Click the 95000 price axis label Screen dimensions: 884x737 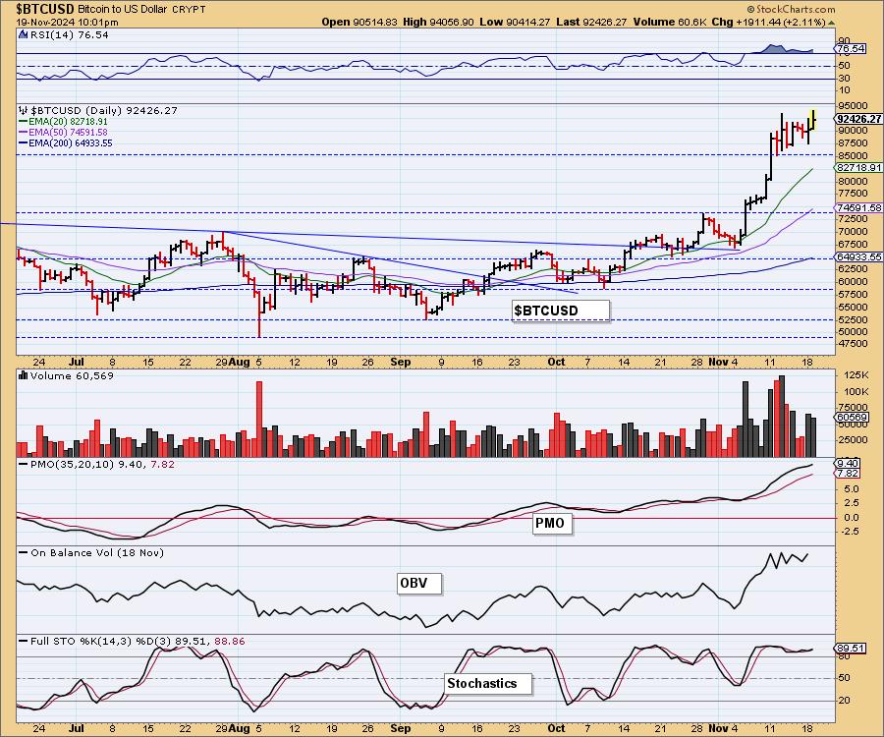tap(853, 106)
